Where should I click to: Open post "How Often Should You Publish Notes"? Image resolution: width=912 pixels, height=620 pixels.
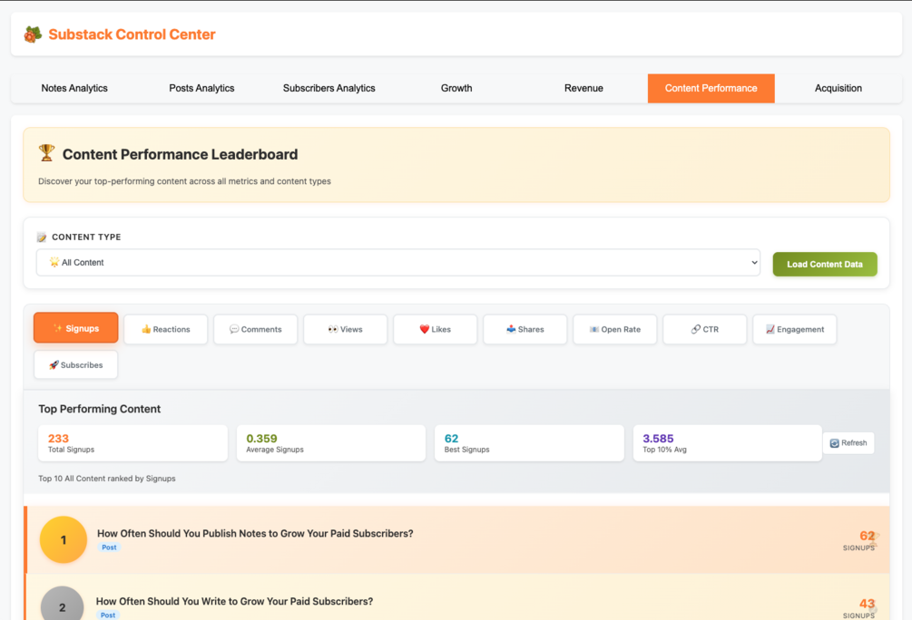pos(255,533)
